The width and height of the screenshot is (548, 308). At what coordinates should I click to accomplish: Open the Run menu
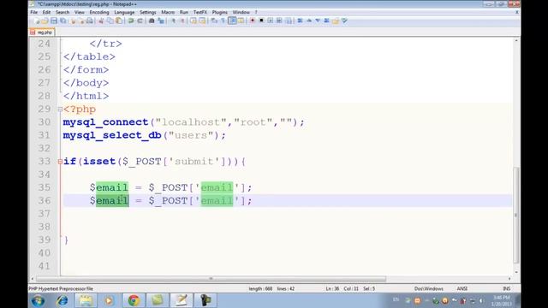[x=184, y=12]
